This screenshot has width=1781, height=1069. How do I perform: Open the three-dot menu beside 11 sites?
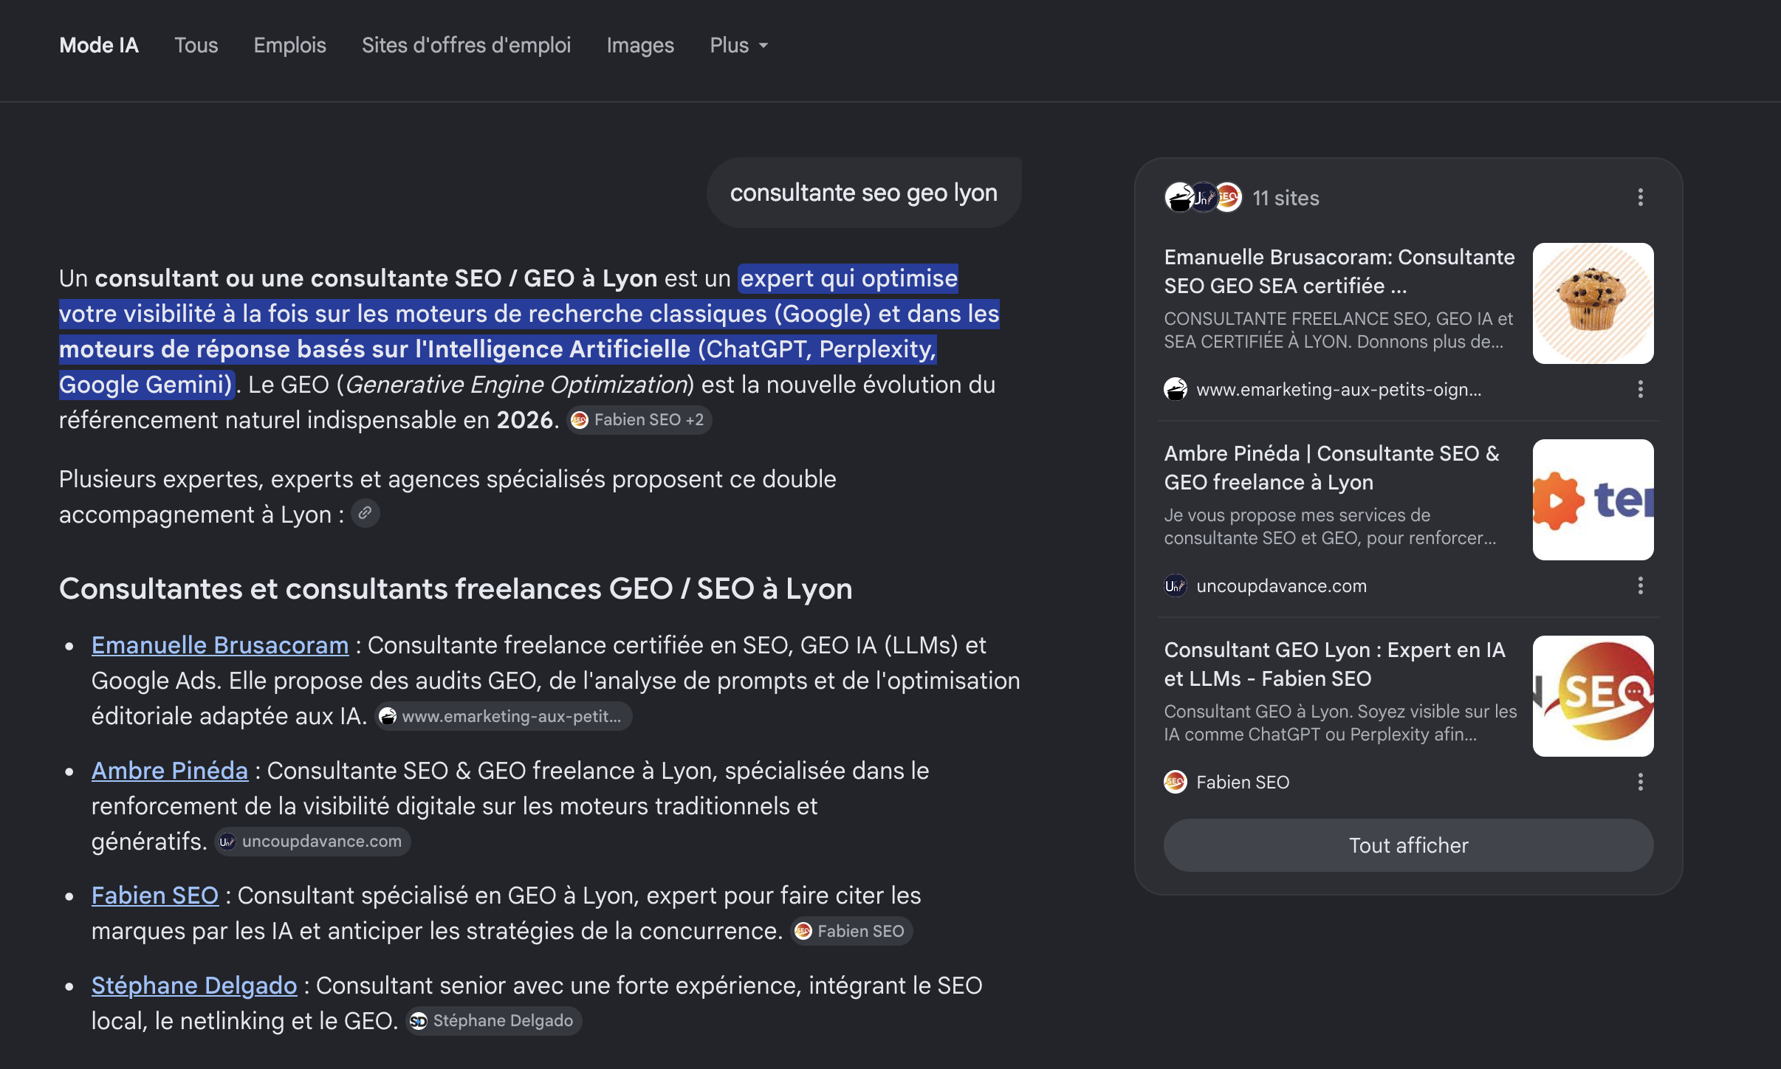coord(1640,197)
